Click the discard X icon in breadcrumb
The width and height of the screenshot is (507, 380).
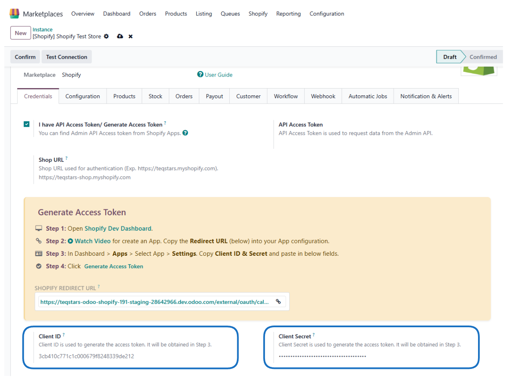pyautogui.click(x=131, y=37)
